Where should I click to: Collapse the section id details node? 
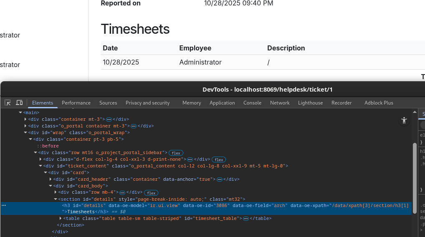pos(56,199)
